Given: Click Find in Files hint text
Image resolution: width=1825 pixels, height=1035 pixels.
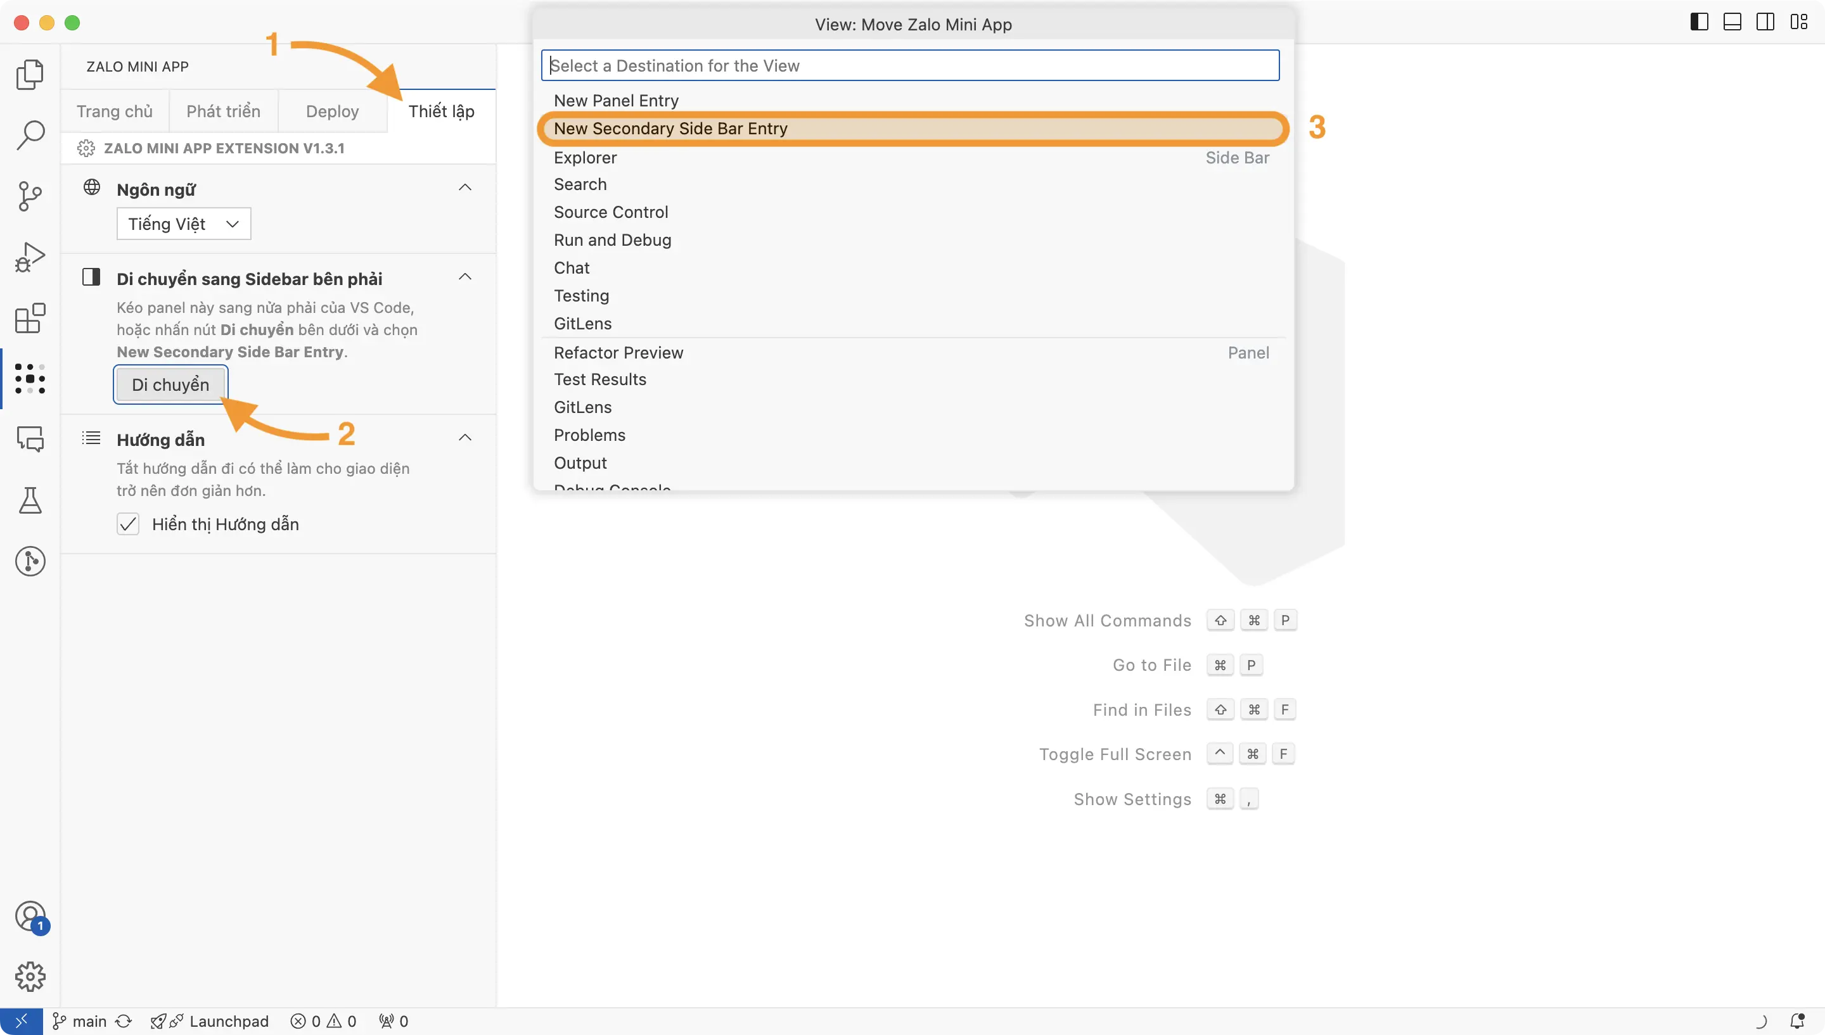Looking at the screenshot, I should tap(1142, 709).
